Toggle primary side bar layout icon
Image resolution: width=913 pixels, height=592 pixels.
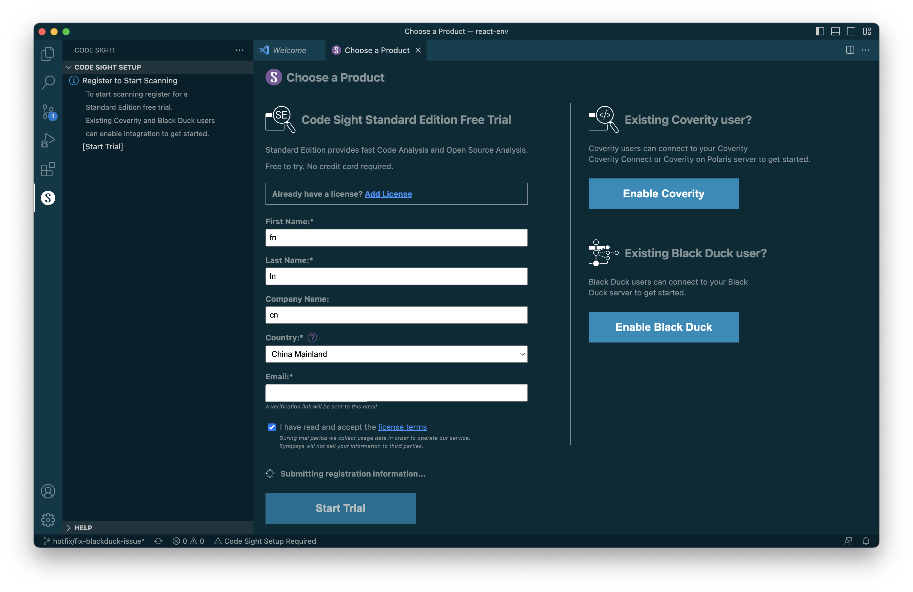(x=819, y=31)
